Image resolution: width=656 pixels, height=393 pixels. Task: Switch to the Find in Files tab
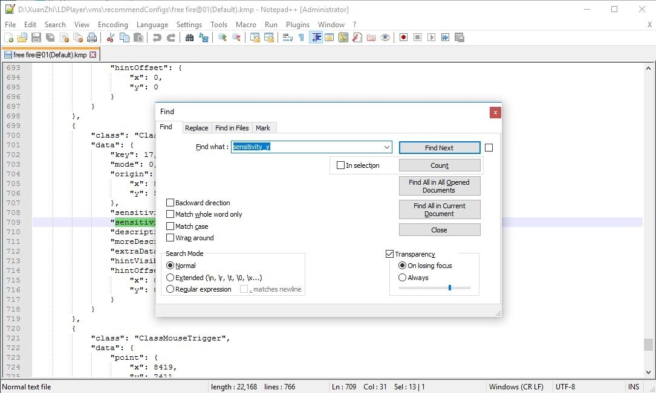coord(232,128)
